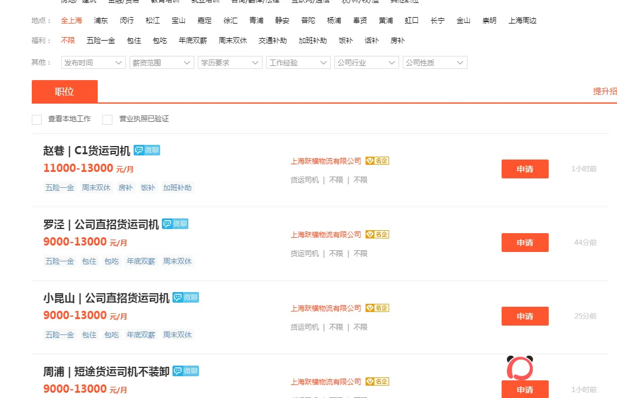Open the 公司行业 dropdown
Viewport: 617px width, 398px height.
point(367,62)
